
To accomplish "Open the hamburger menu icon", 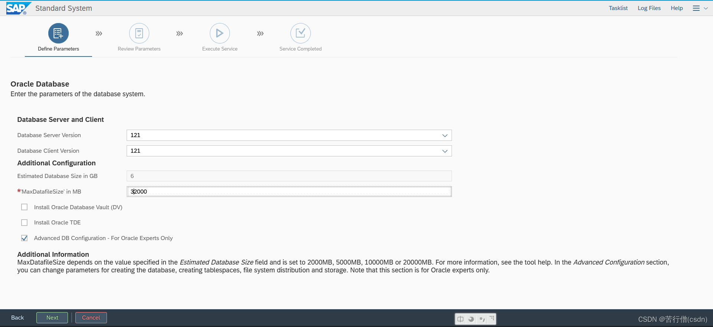I will [x=696, y=8].
